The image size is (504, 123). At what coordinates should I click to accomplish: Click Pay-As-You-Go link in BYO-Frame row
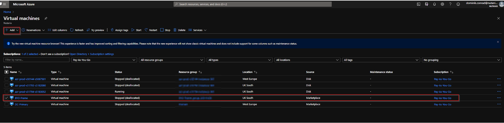(x=443, y=98)
